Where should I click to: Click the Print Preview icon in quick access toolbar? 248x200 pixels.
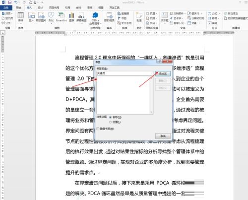click(30, 2)
